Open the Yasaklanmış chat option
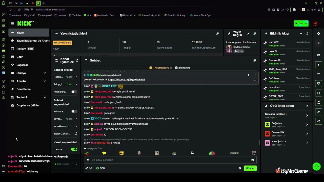 [x=66, y=126]
